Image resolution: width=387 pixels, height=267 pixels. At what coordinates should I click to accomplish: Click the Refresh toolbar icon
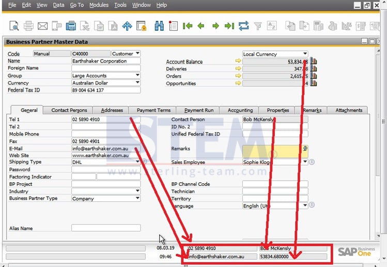point(243,26)
